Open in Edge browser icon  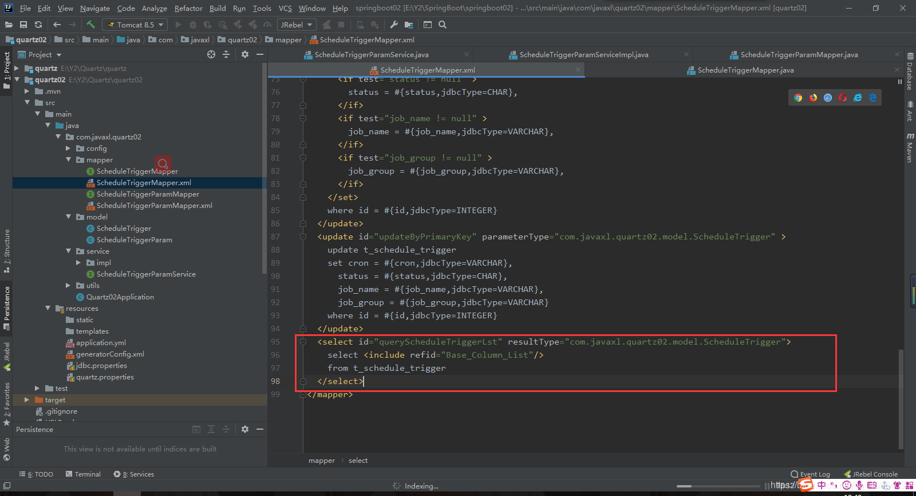click(x=872, y=98)
